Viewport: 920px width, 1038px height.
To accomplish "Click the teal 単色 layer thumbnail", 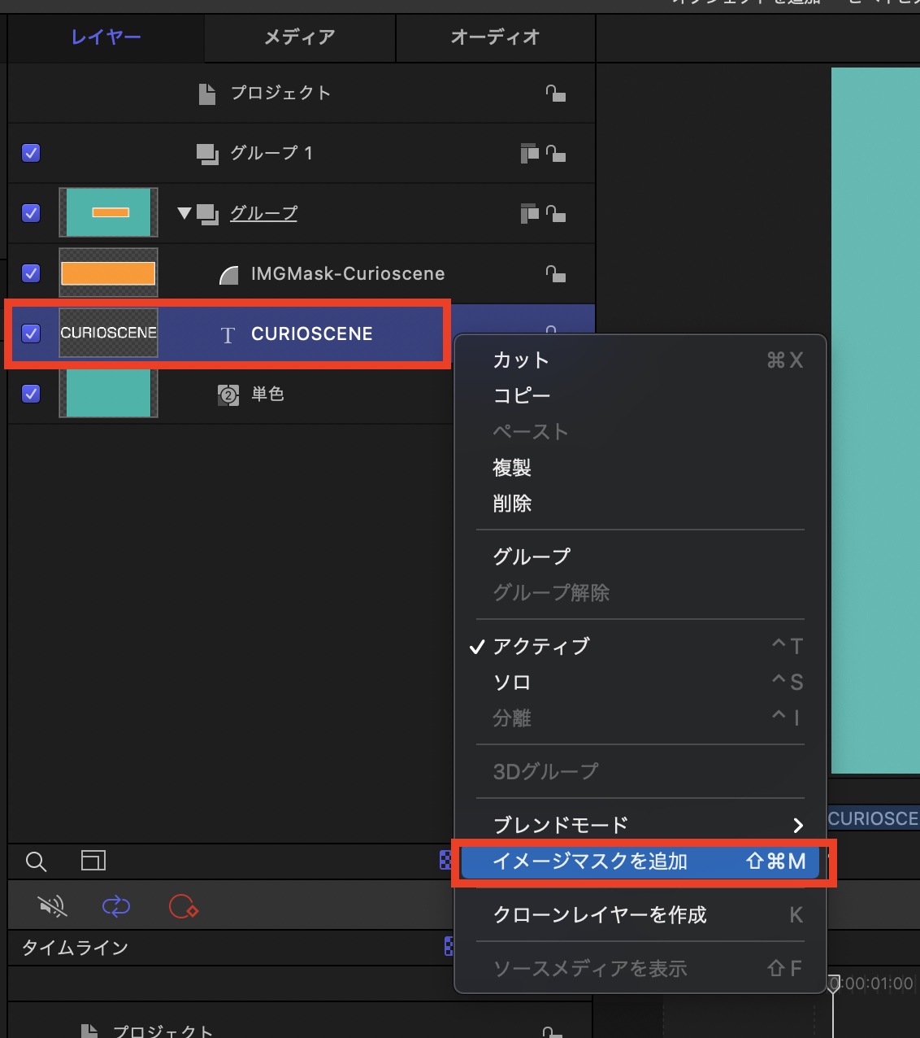I will point(108,393).
